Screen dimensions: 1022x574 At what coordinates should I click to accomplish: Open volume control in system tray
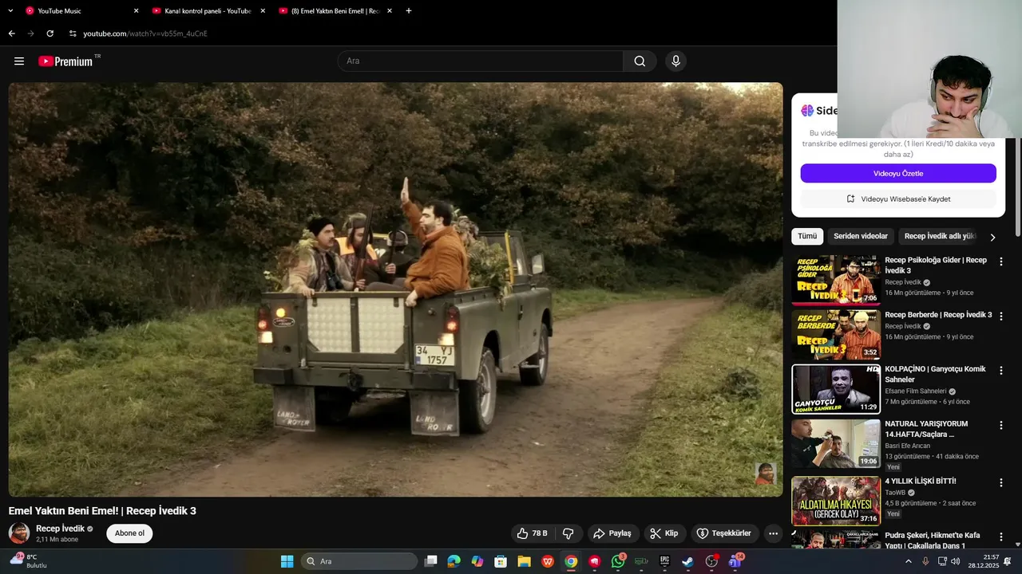(957, 561)
